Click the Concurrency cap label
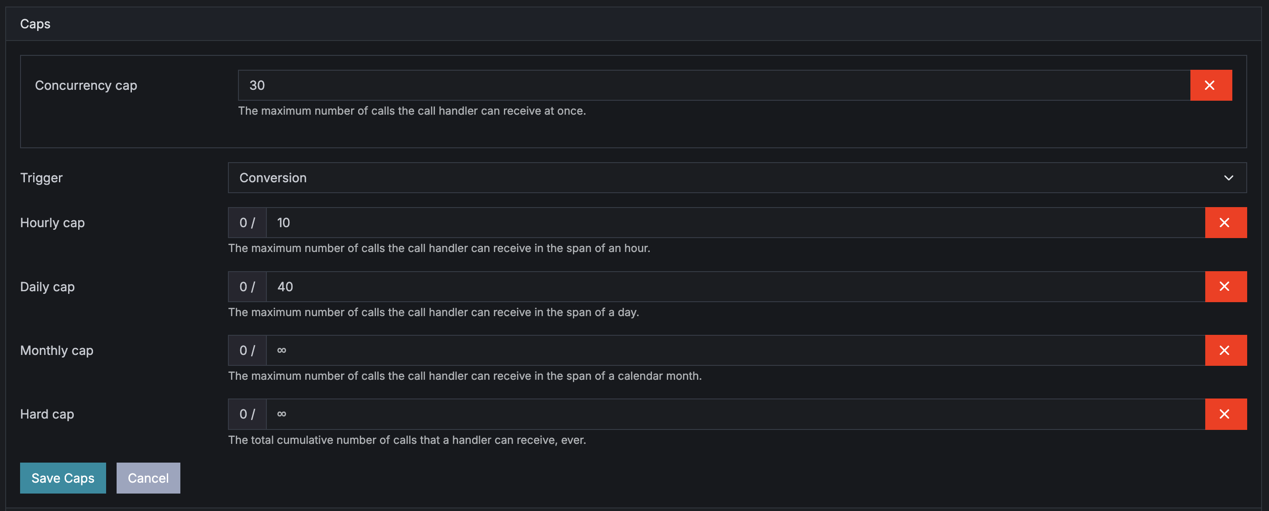 coord(86,85)
